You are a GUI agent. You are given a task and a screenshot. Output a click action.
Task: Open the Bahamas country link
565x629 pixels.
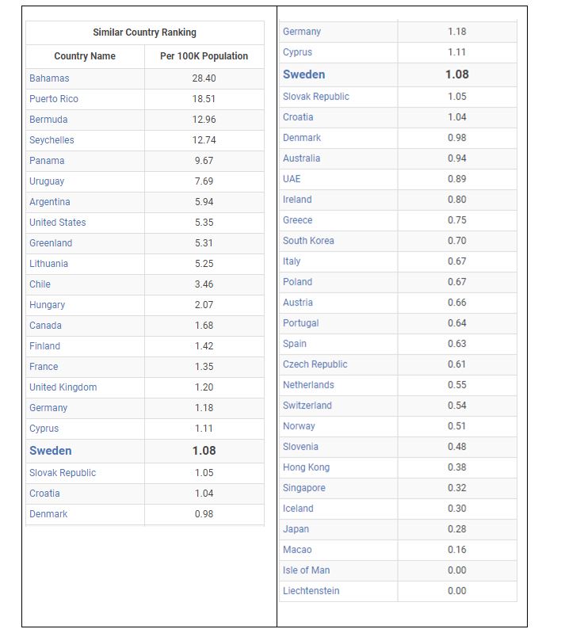tap(49, 78)
